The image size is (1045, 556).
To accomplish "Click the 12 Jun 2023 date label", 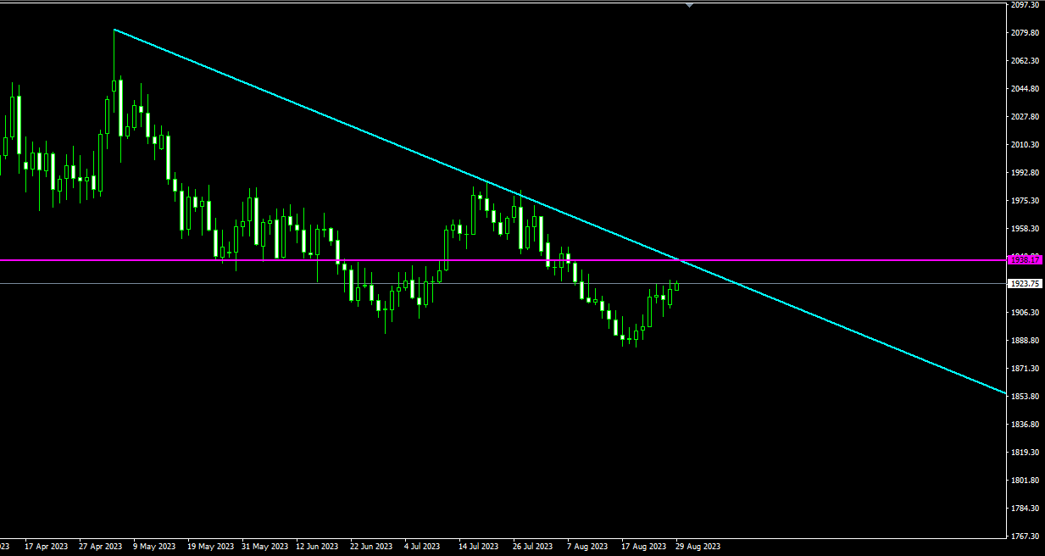I will tap(317, 547).
